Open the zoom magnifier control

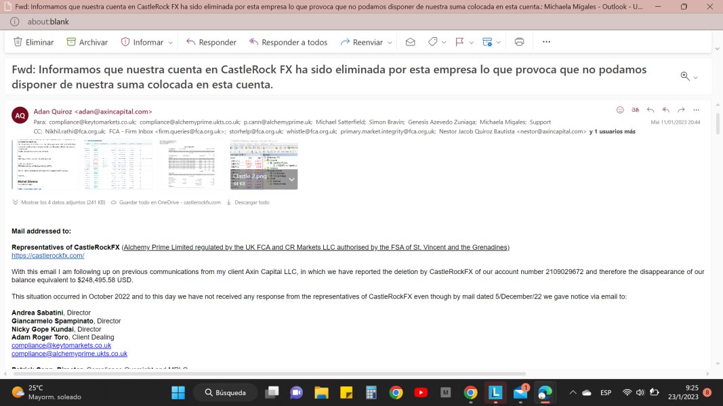(x=685, y=76)
